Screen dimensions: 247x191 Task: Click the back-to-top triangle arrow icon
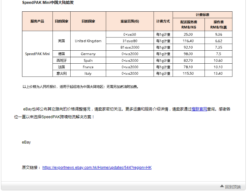(222, 186)
